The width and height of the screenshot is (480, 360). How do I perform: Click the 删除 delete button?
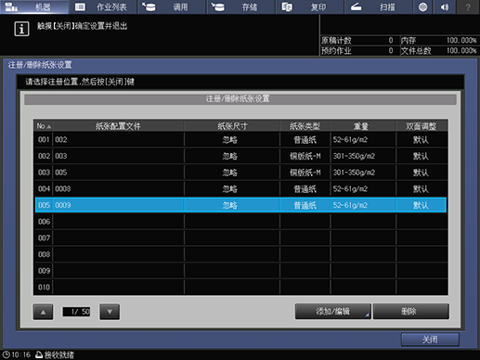click(x=411, y=311)
